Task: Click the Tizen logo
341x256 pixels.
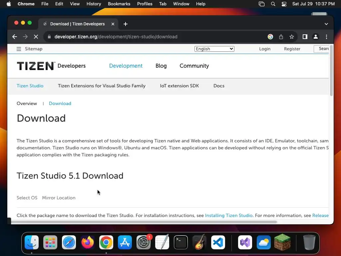Action: (36, 66)
